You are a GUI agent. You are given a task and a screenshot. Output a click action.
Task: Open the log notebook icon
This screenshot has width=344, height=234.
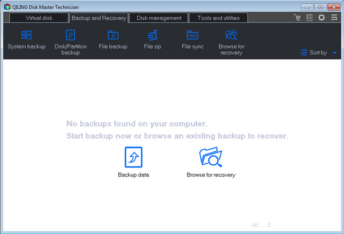309,18
